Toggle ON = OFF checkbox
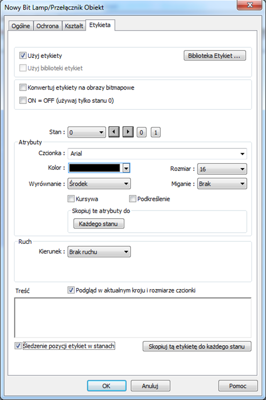Image resolution: width=266 pixels, height=400 pixels. coord(23,100)
